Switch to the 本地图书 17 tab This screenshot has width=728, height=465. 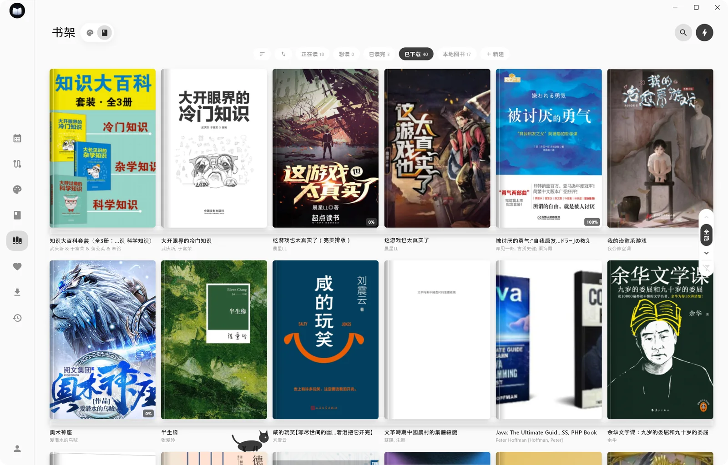(457, 54)
